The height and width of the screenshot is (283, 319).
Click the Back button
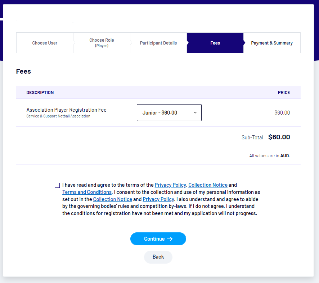click(x=158, y=257)
